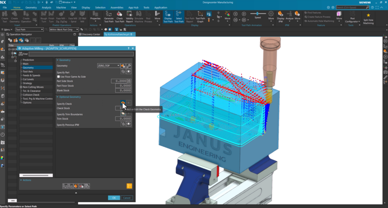The width and height of the screenshot is (388, 208).
Task: Switch to the Machine ribbon tab
Action: tap(61, 7)
